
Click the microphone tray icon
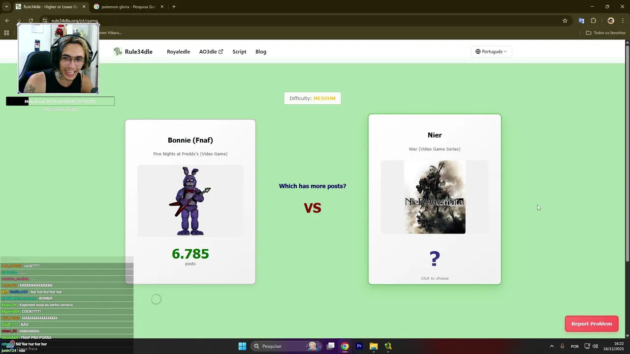[x=562, y=346]
